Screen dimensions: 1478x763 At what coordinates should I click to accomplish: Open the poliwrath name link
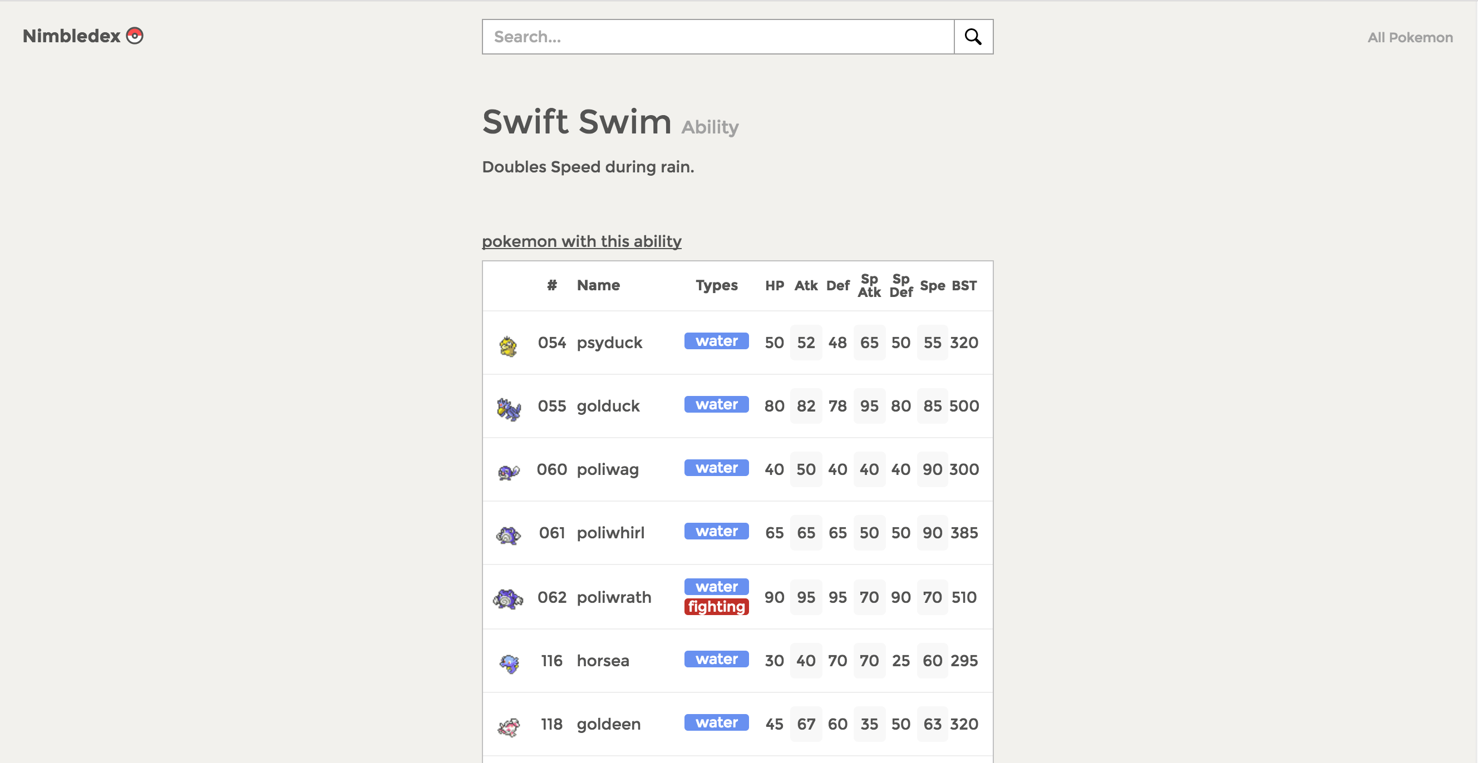click(x=613, y=597)
